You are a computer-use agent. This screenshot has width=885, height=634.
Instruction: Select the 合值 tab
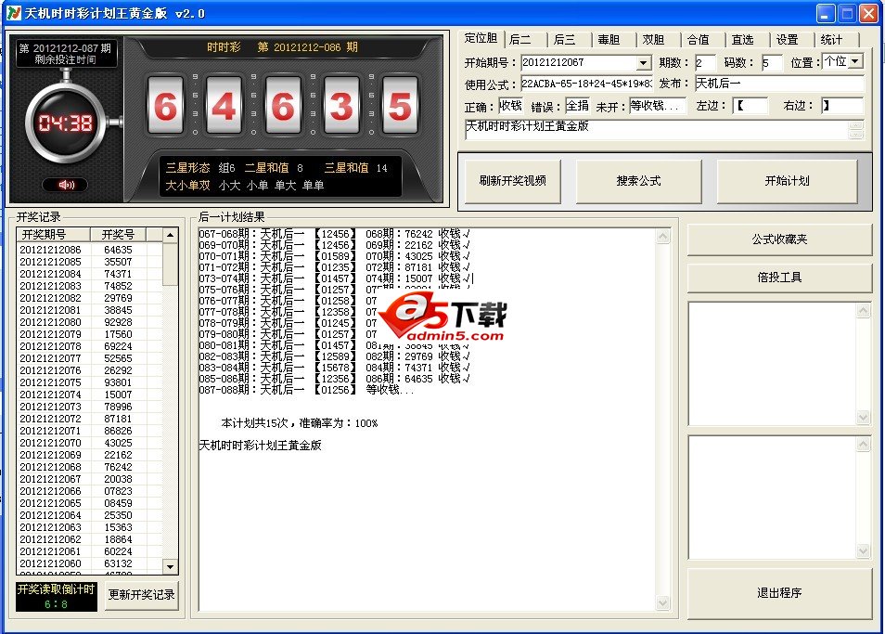[699, 40]
